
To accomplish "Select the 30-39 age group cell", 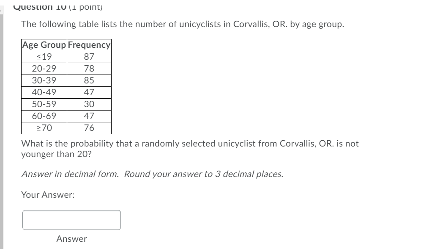I will 44,80.
